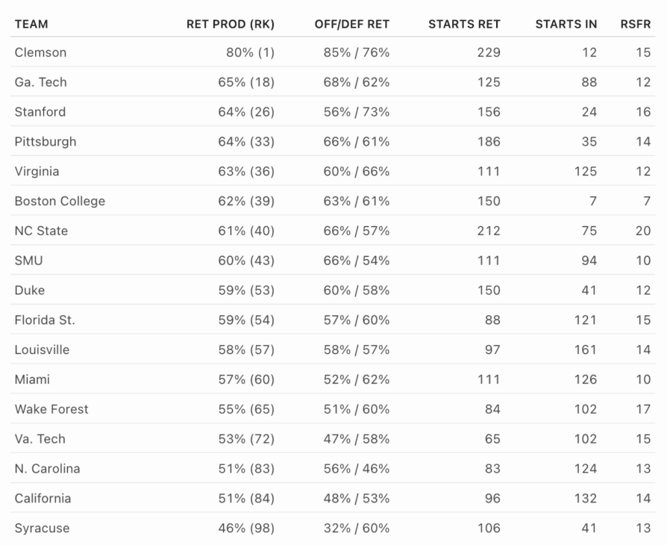Click the Ga. Tech team name
The image size is (667, 545).
[x=40, y=82]
